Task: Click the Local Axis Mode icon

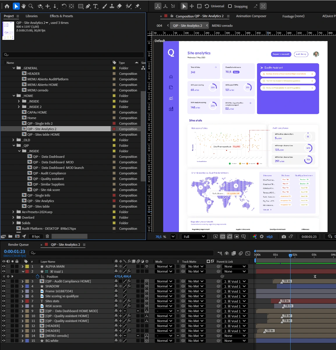Action: [x=158, y=6]
